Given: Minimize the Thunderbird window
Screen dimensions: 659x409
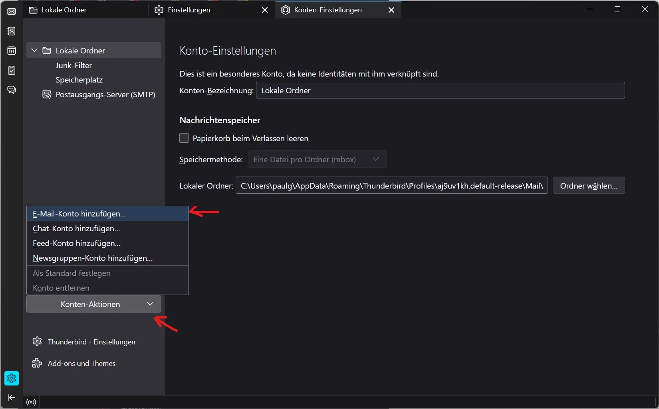Looking at the screenshot, I should (590, 9).
